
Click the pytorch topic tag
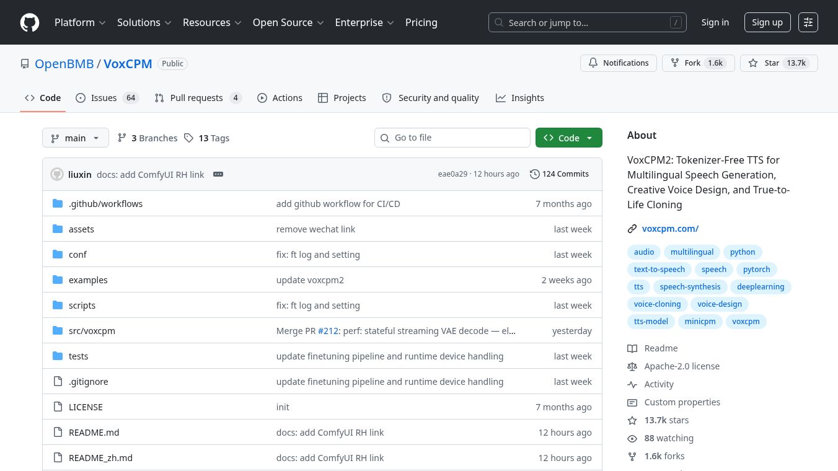tap(757, 270)
